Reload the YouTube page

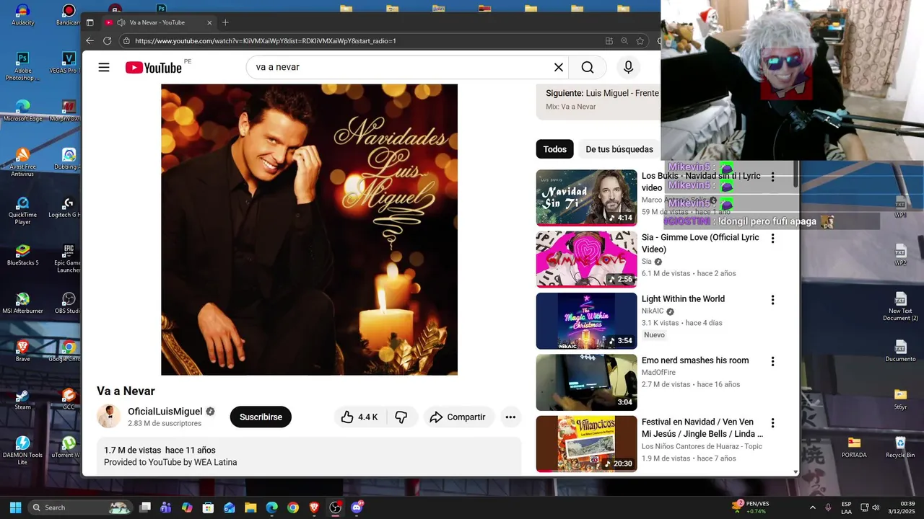(x=108, y=41)
